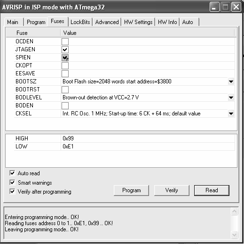Viewport: 244px width, 244px height.
Task: Select the Boot Flash size value field
Action: coord(144,81)
